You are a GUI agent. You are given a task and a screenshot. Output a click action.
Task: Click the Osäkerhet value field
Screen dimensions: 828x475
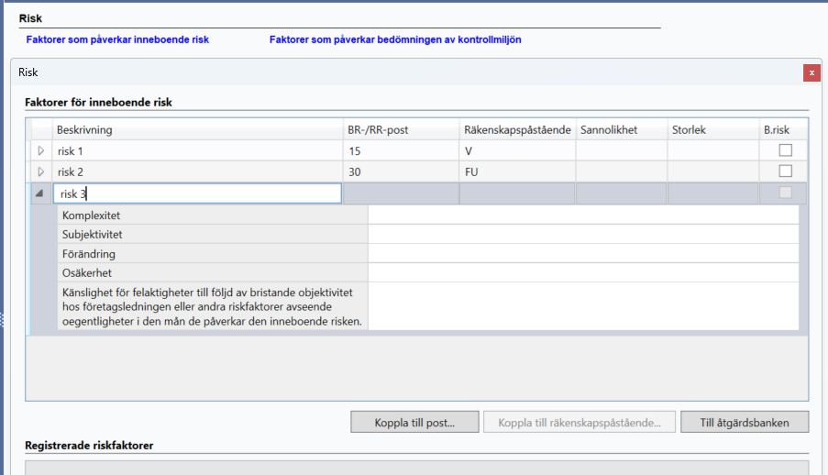click(x=583, y=272)
